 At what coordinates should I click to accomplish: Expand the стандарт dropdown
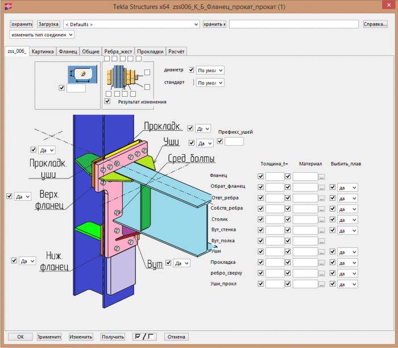pos(209,82)
